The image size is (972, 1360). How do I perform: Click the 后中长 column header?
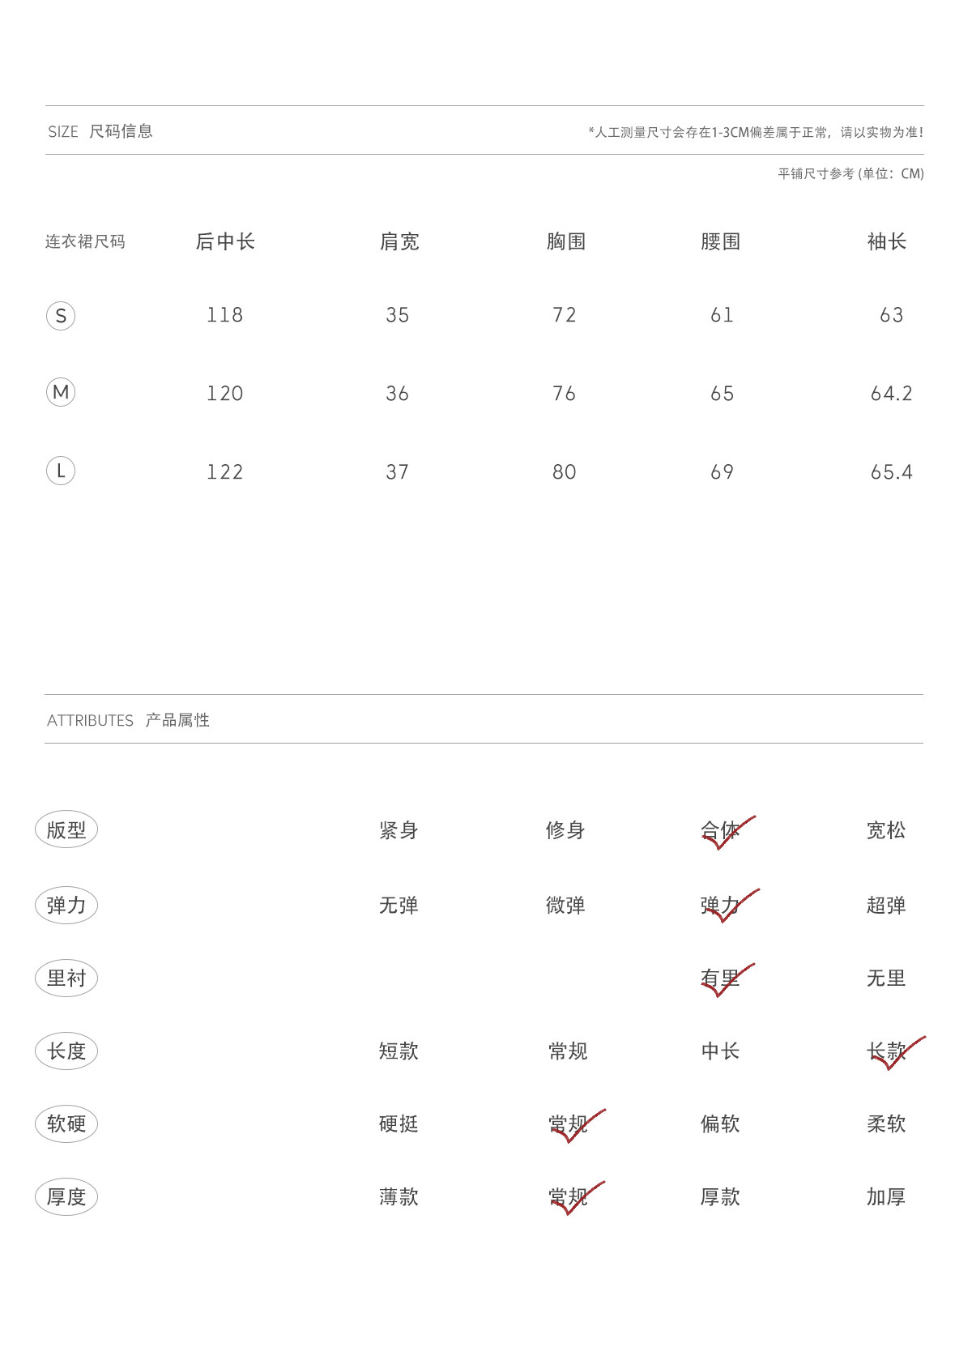pyautogui.click(x=225, y=241)
